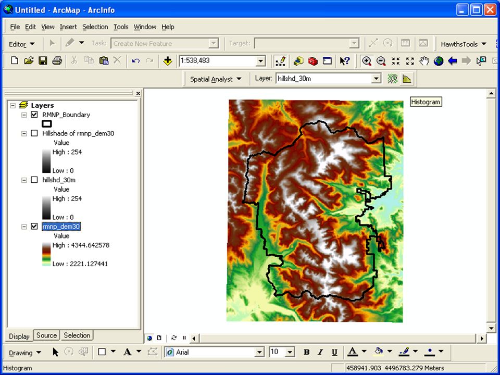Screen dimensions: 500x375
Task: Close the table of contents panel
Action: point(138,93)
